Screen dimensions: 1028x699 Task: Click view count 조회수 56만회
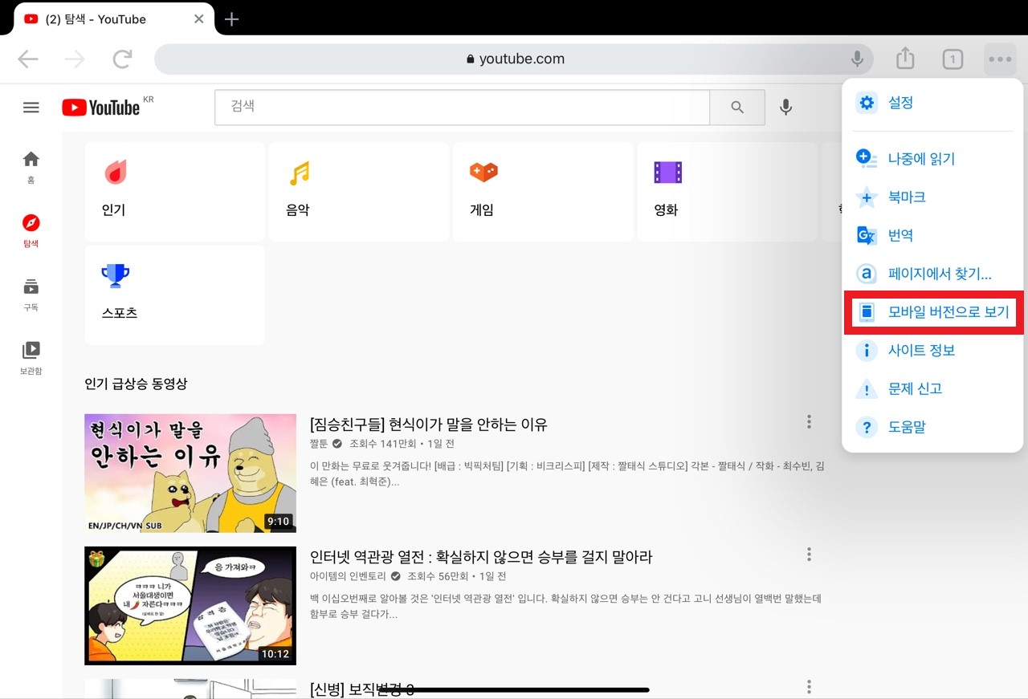pyautogui.click(x=438, y=576)
